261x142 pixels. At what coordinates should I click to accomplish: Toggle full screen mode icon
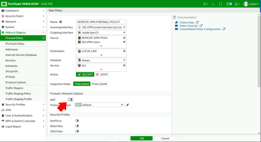coord(220,4)
